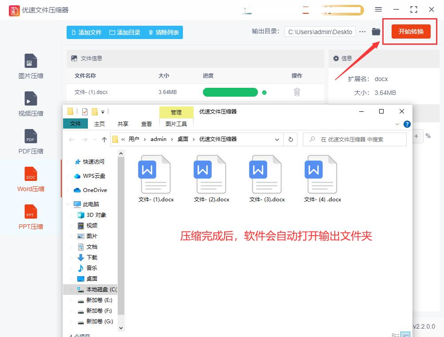This screenshot has width=444, height=337.
Task: Click the 开始转换 button
Action: point(410,31)
